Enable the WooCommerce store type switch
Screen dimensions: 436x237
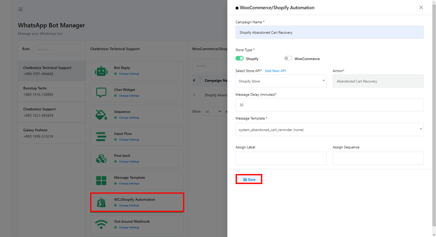coord(288,58)
